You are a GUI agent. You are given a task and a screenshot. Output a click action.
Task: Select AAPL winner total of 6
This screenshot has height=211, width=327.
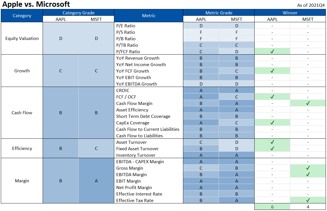pyautogui.click(x=272, y=207)
